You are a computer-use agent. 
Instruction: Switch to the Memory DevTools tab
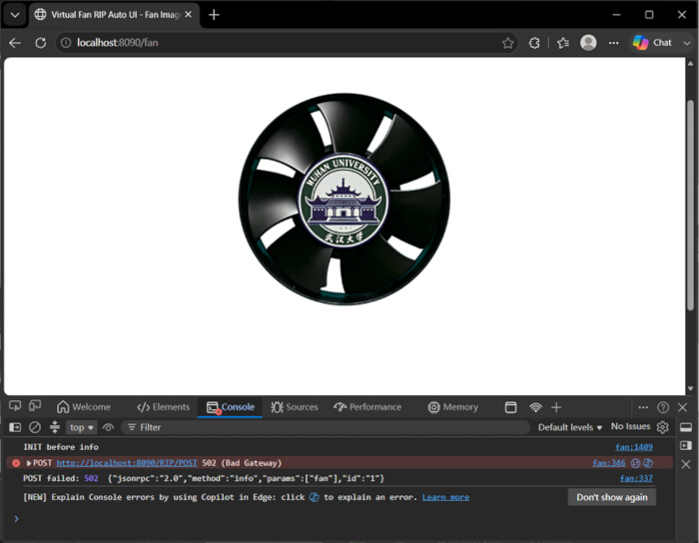coord(453,407)
